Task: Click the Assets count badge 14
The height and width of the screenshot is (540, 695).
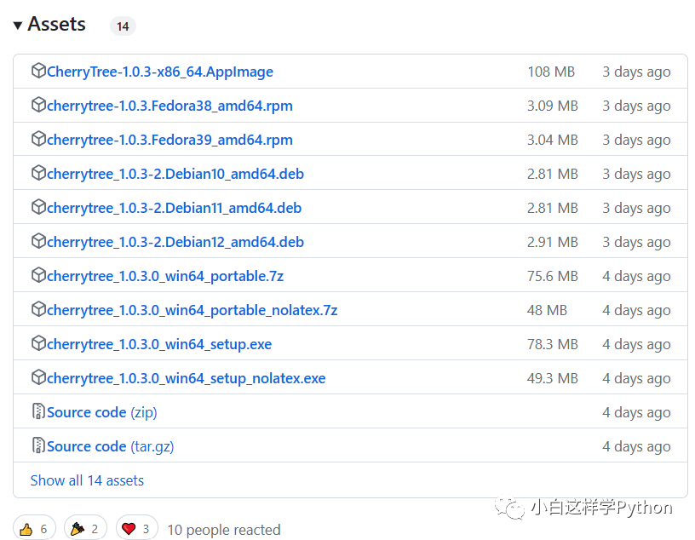Action: pyautogui.click(x=123, y=26)
